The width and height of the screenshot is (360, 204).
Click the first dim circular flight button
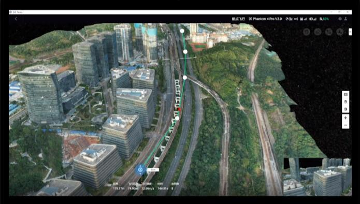307,32
